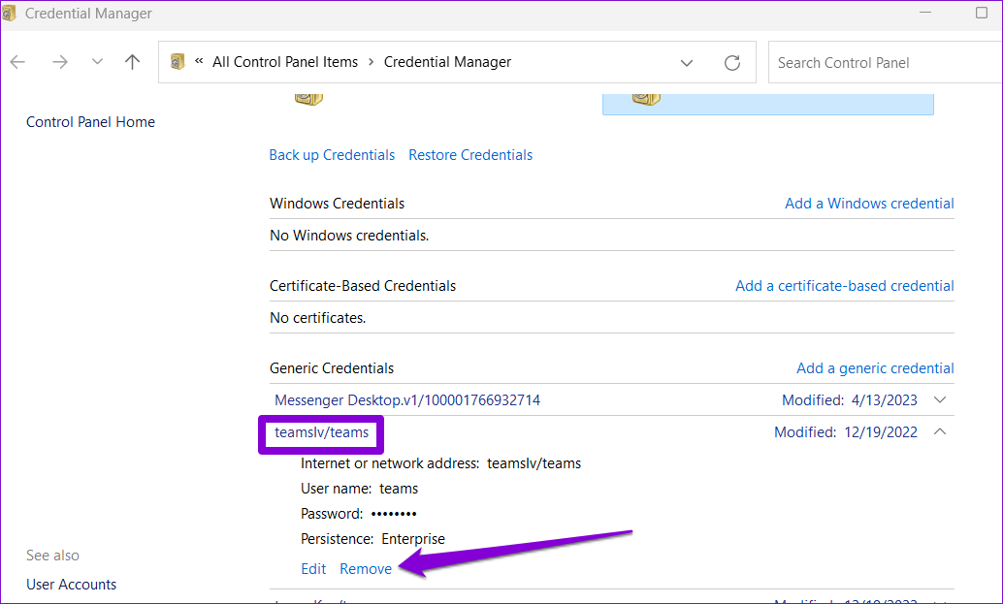Viewport: 1003px width, 604px height.
Task: Click 'Modified: 4/13/2023' text
Action: (850, 400)
